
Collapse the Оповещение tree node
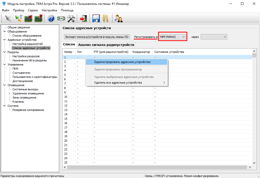4,85
